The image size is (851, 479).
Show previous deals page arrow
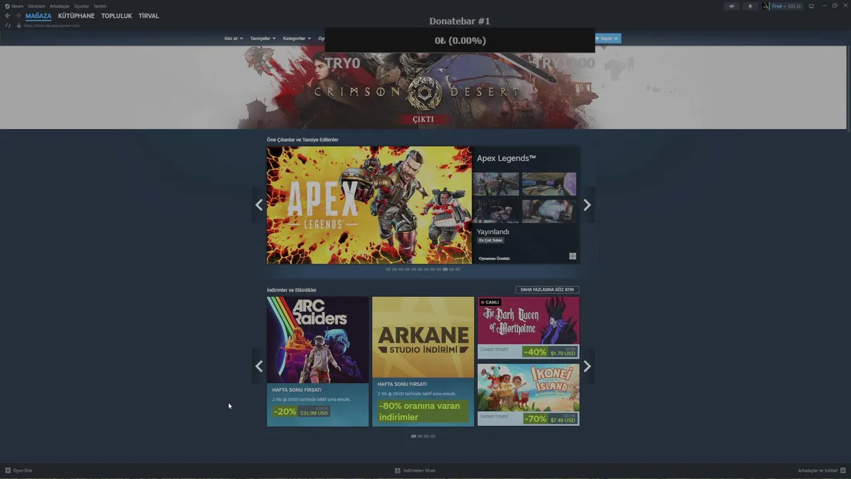tap(259, 366)
